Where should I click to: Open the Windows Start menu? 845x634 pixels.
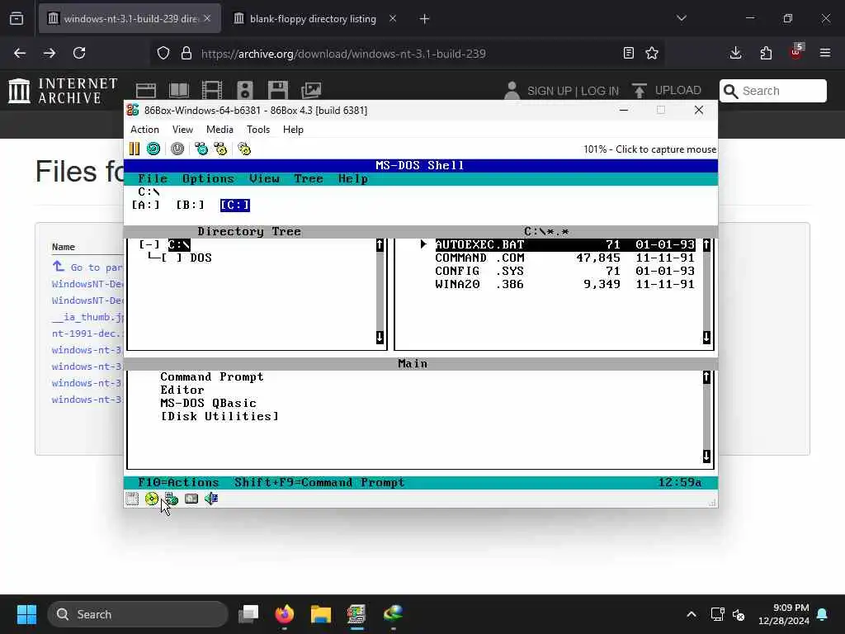point(26,614)
